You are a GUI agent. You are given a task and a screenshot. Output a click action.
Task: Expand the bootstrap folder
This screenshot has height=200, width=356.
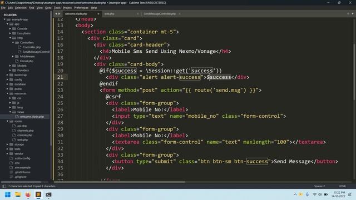[x=7, y=75]
